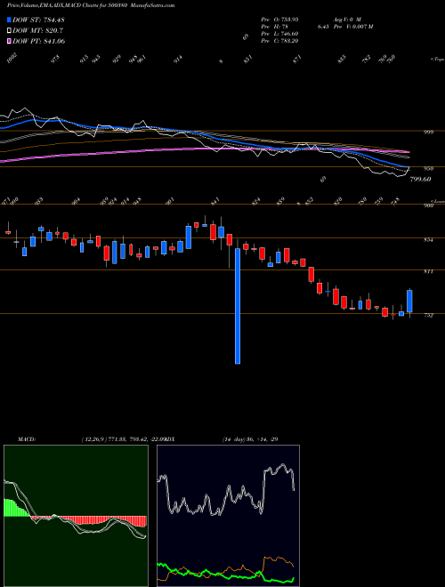Click the last blue candlestick on right
The image size is (445, 587).
pos(409,301)
